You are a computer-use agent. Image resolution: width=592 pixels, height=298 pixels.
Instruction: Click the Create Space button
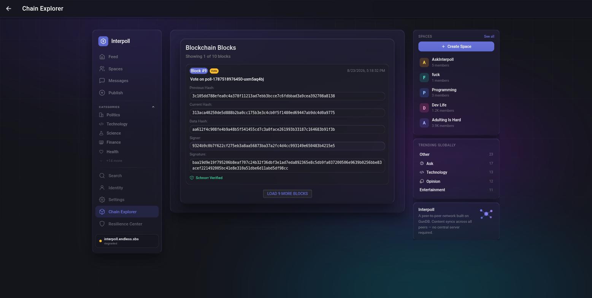pos(456,46)
